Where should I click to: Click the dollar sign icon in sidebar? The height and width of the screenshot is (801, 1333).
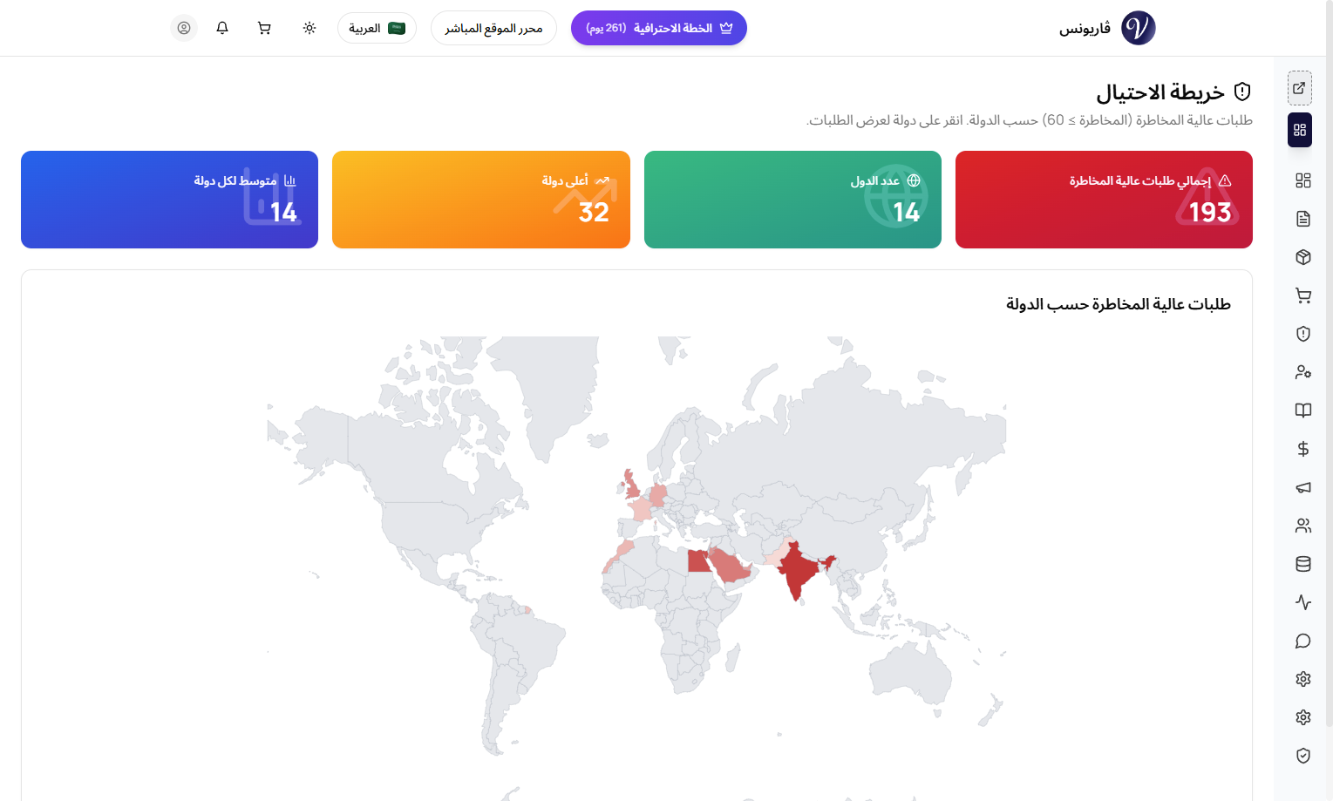point(1302,449)
